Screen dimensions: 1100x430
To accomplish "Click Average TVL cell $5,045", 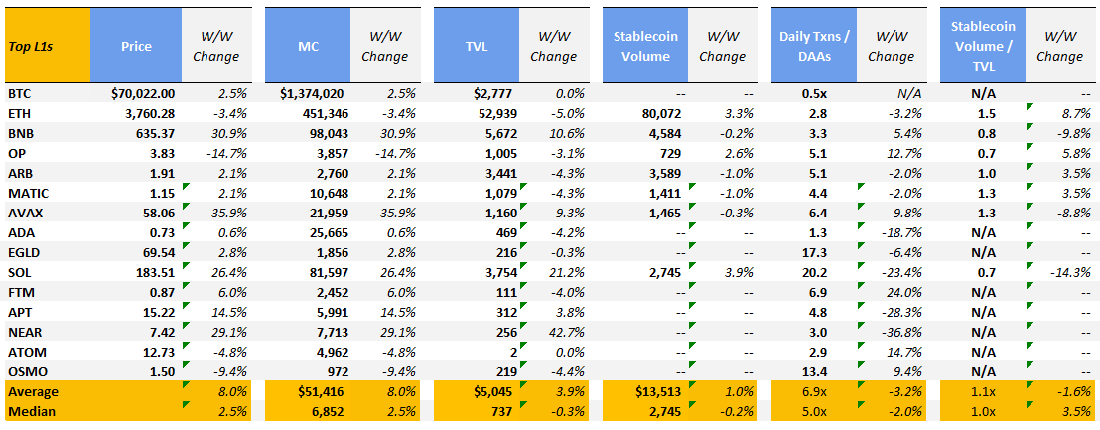I will (493, 391).
